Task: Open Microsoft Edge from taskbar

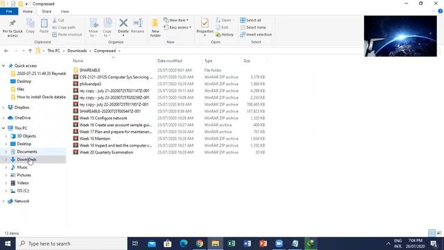Action: click(184, 244)
